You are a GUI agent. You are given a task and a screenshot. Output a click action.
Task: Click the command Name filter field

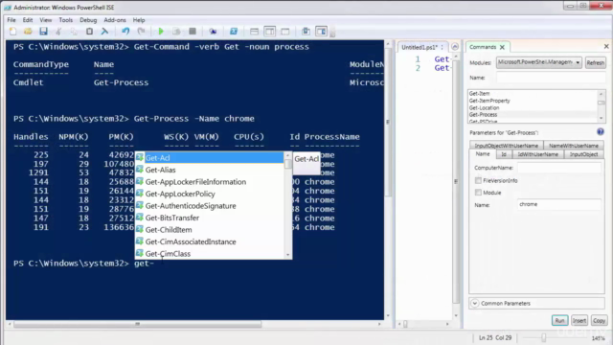click(551, 78)
